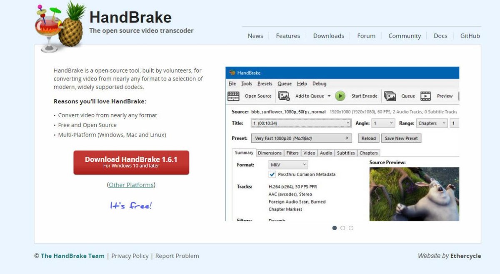Click the Download HandBrake 1.6.1 button
500x274 pixels.
(131, 162)
